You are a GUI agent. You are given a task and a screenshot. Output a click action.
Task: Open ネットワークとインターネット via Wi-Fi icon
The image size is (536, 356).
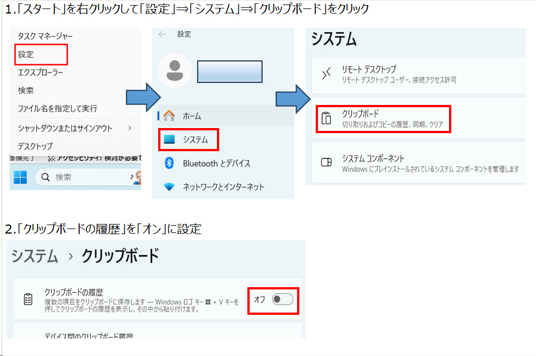(169, 187)
